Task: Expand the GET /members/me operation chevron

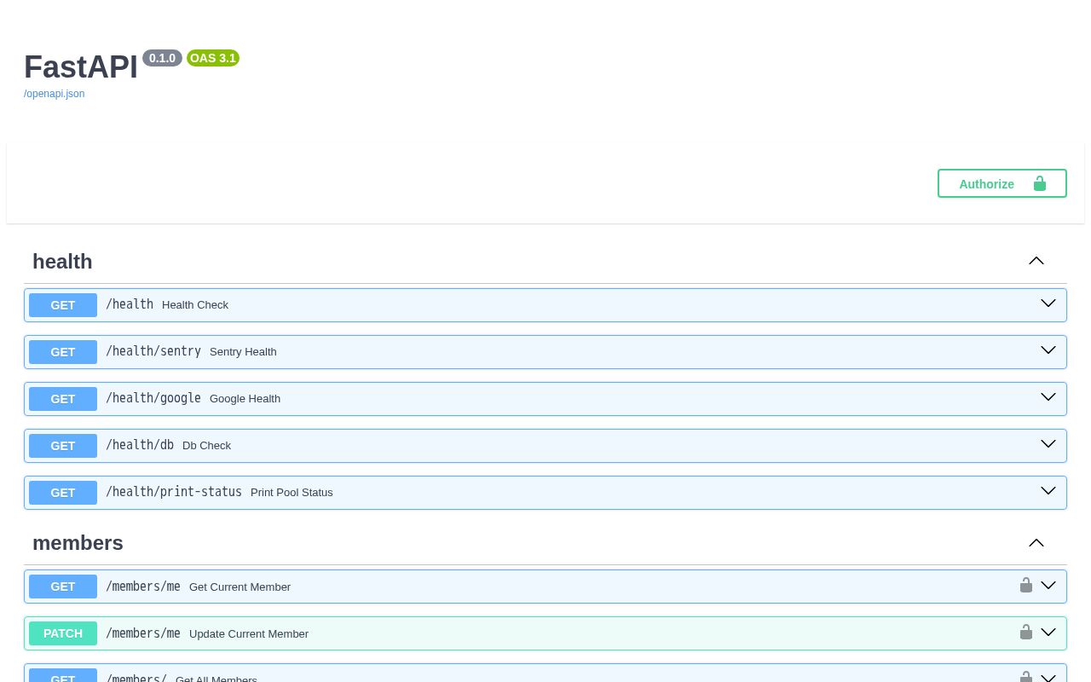Action: pyautogui.click(x=1048, y=586)
